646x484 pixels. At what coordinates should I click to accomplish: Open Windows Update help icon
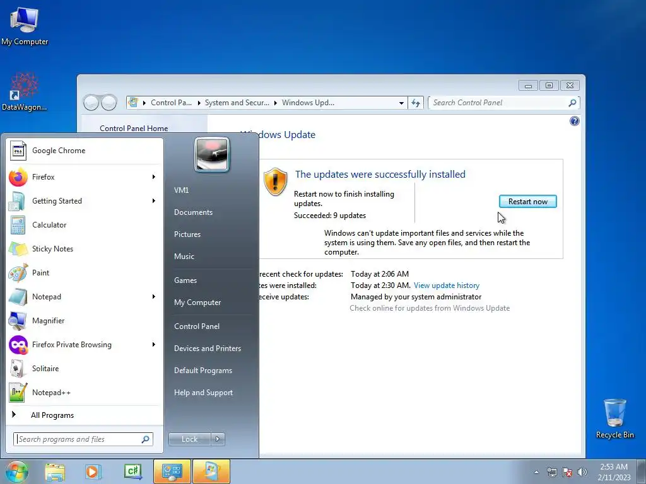pos(574,121)
